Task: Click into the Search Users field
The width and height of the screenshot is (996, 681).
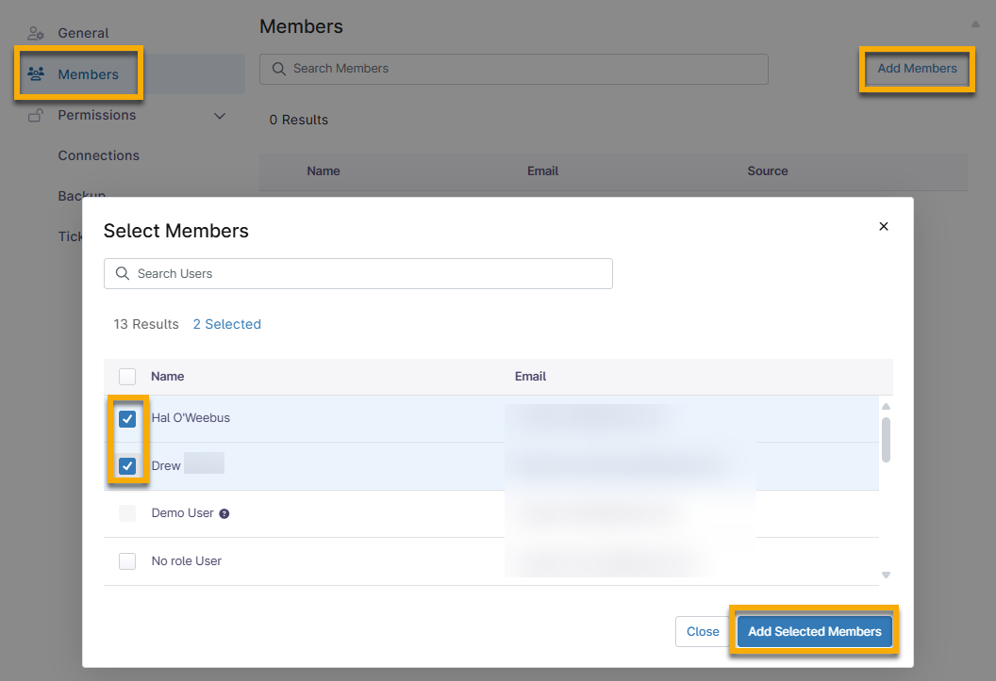Action: click(x=368, y=273)
